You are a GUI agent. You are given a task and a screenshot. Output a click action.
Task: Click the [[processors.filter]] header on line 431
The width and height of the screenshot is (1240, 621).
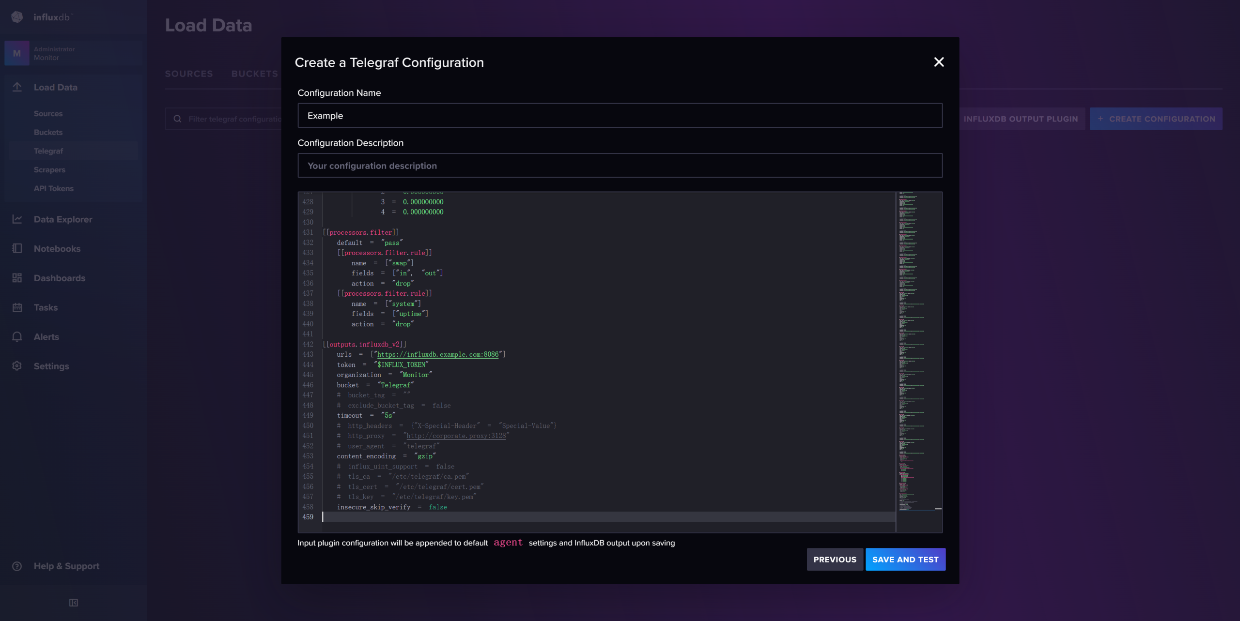click(361, 232)
